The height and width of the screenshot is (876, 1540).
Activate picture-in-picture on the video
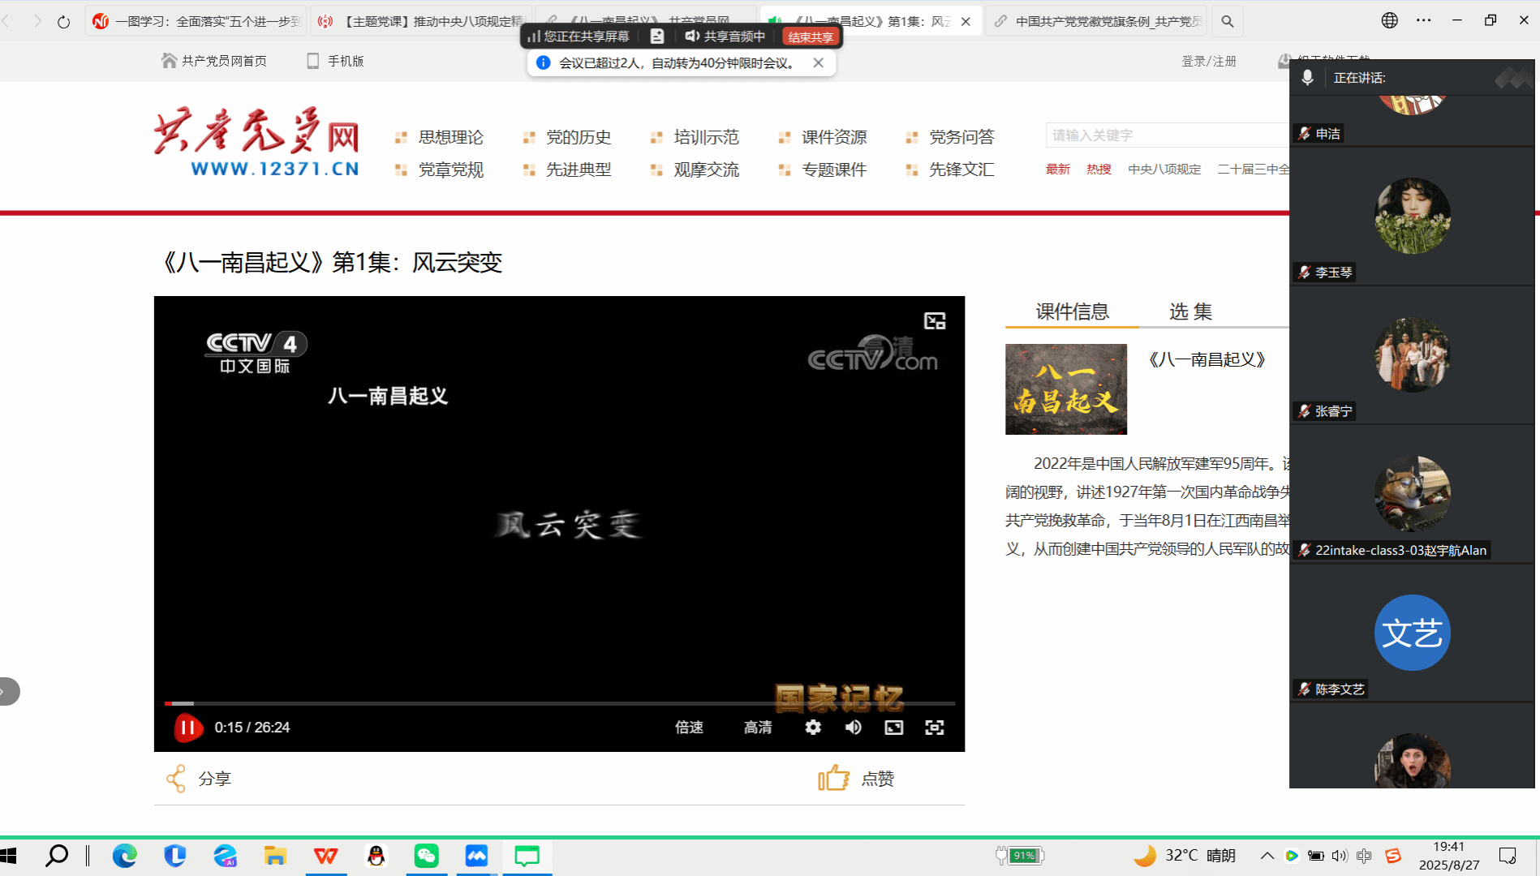(x=935, y=321)
